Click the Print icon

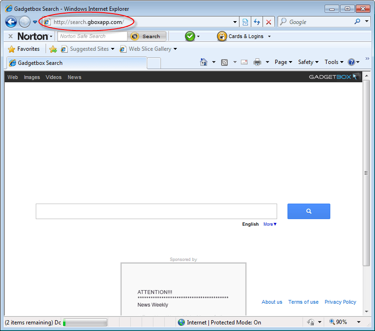click(257, 62)
